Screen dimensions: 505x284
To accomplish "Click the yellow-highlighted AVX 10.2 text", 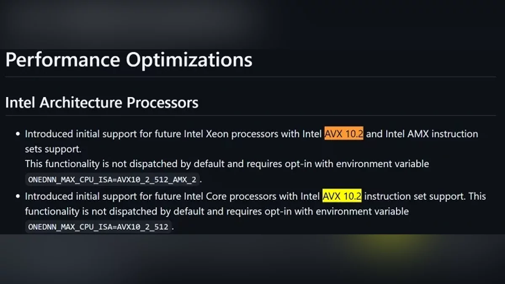I will [x=342, y=196].
